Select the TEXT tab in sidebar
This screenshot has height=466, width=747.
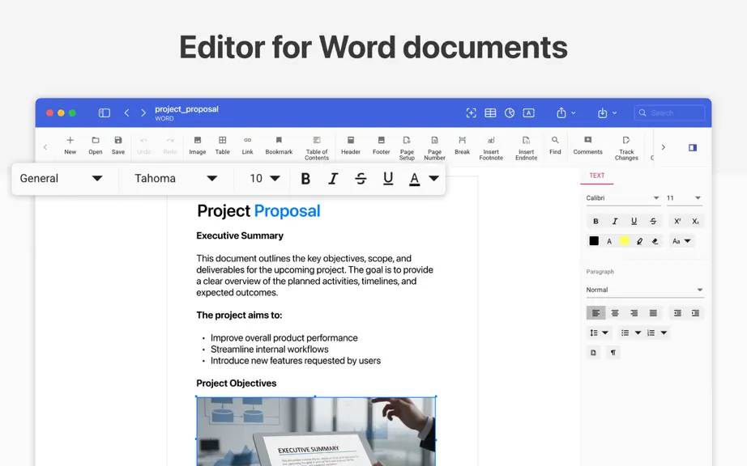coord(596,176)
